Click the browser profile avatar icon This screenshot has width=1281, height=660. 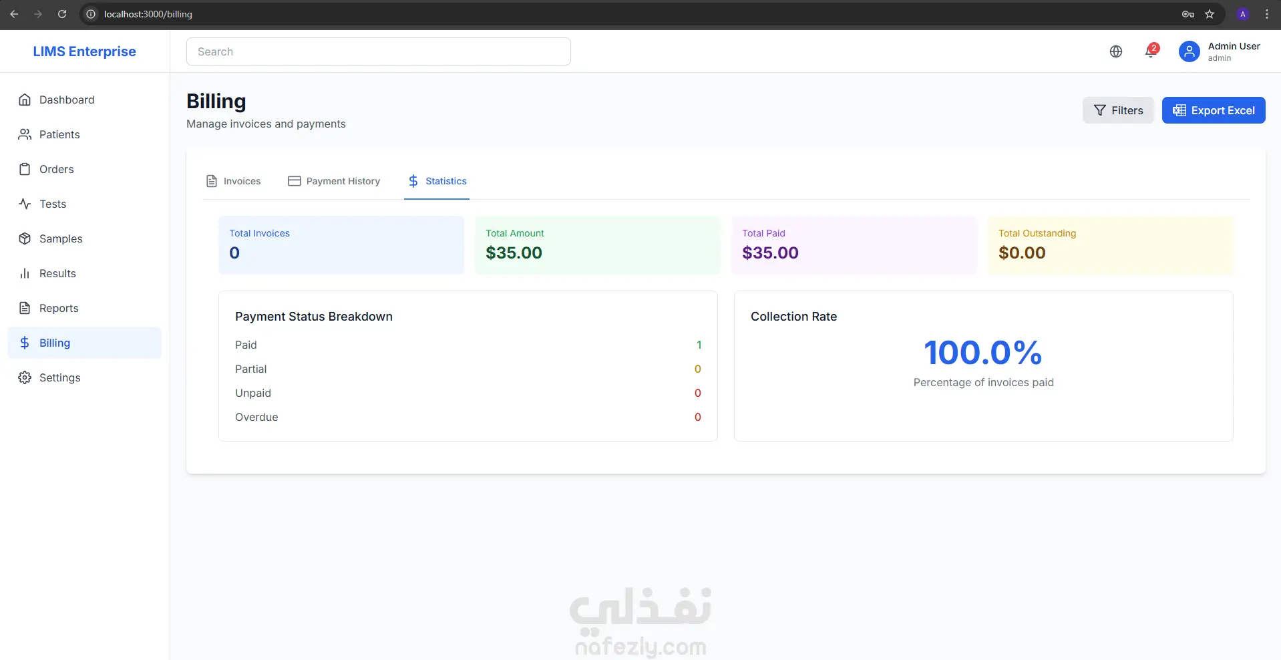pos(1243,14)
